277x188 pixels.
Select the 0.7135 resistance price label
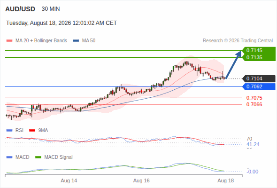click(x=254, y=57)
